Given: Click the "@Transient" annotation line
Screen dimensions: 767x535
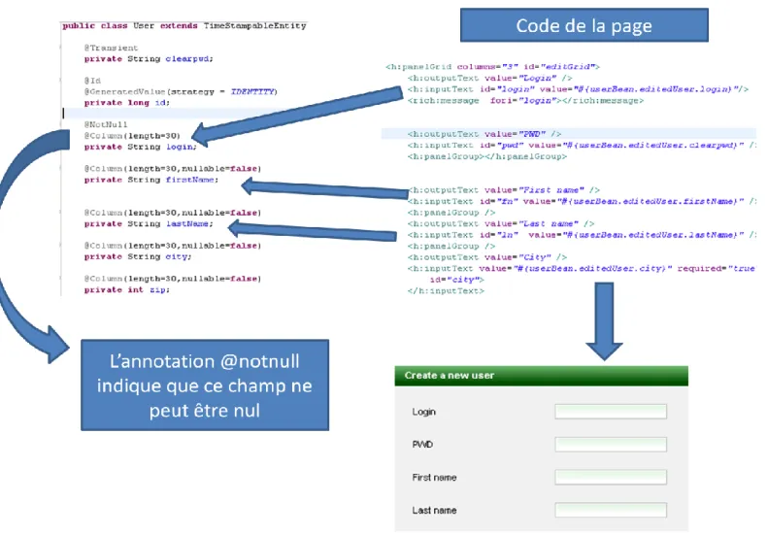Looking at the screenshot, I should pos(111,48).
